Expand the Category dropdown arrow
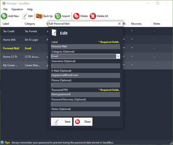The image size is (173, 145). pos(118,56)
